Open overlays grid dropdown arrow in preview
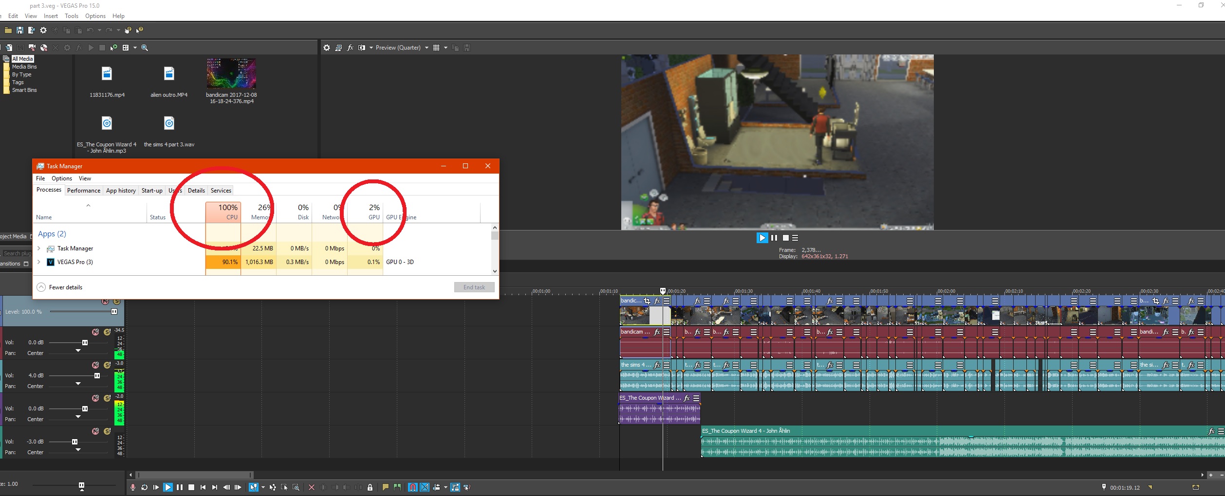1225x496 pixels. pos(445,48)
